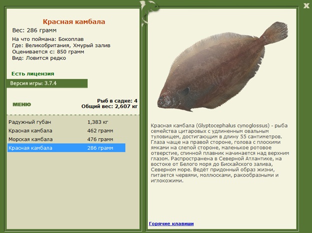Select Красная камбала 462 грамм row

pos(67,130)
